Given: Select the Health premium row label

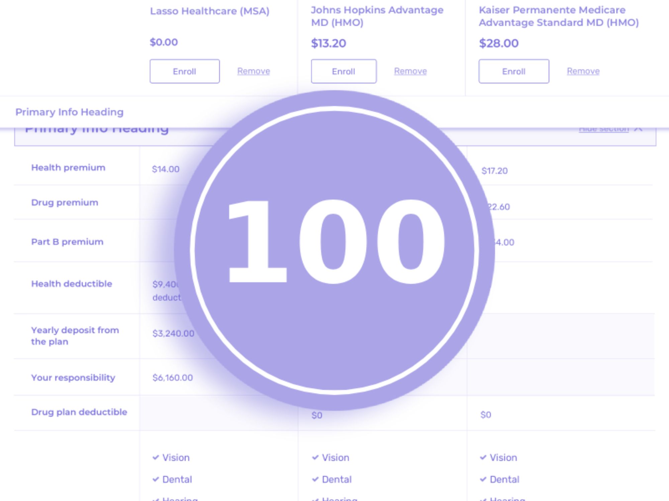Looking at the screenshot, I should (68, 167).
